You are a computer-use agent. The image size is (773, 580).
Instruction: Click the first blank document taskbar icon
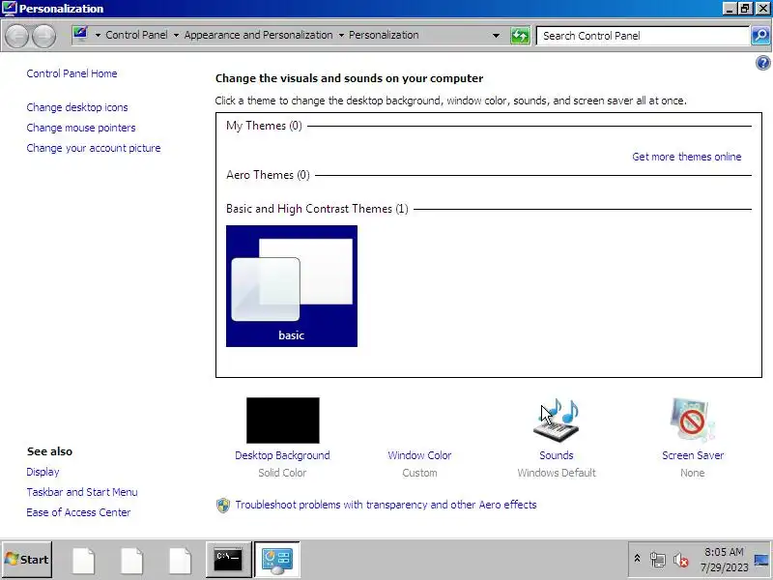point(84,561)
